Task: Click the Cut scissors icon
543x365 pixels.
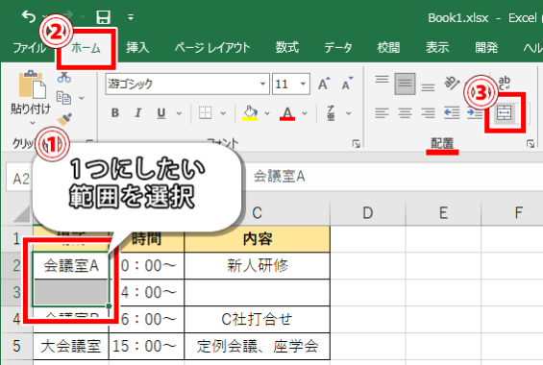Action: click(64, 78)
